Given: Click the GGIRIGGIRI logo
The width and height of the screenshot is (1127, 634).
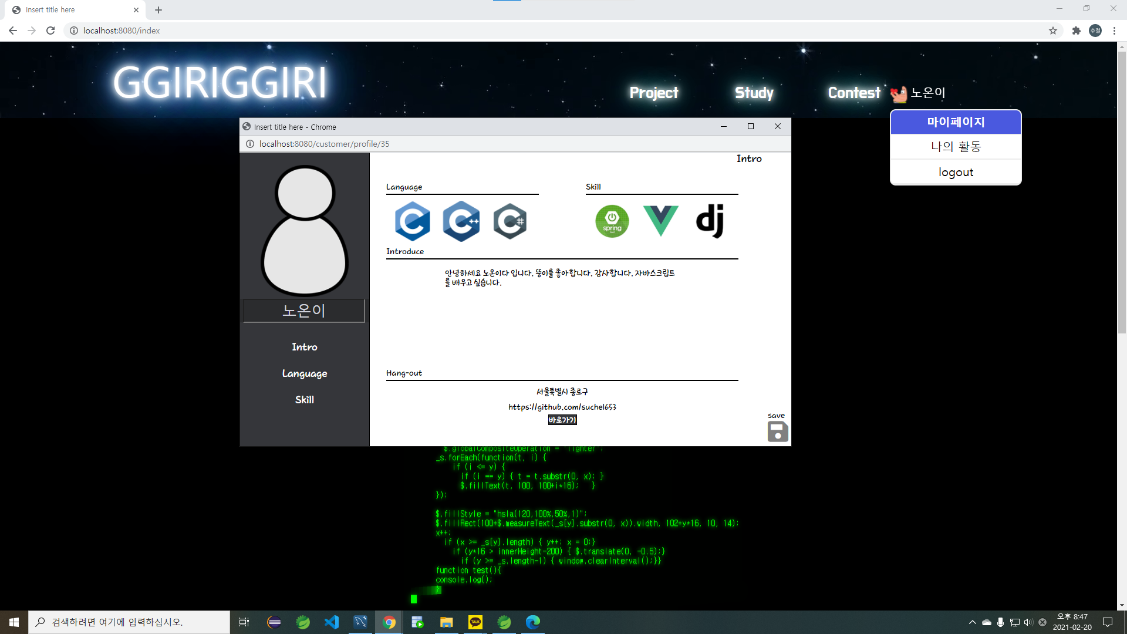Looking at the screenshot, I should 220,83.
